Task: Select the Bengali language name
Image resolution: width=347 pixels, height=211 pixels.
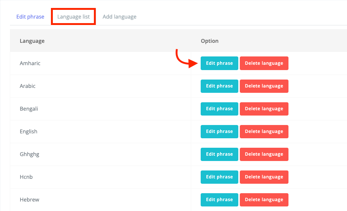Action: [29, 109]
